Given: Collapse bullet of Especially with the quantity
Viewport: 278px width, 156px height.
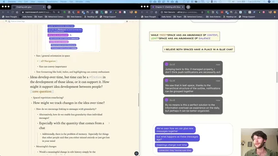Looking at the screenshot, I should pyautogui.click(x=38, y=123).
